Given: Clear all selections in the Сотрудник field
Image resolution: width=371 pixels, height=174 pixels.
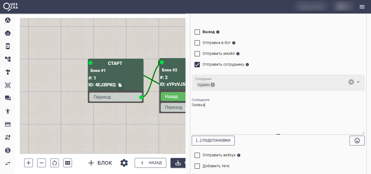Looking at the screenshot, I should (x=351, y=82).
